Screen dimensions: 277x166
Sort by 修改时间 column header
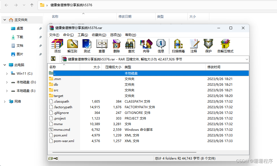click(x=227, y=67)
